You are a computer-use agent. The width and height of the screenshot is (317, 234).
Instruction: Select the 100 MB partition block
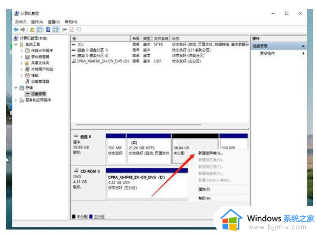116,148
